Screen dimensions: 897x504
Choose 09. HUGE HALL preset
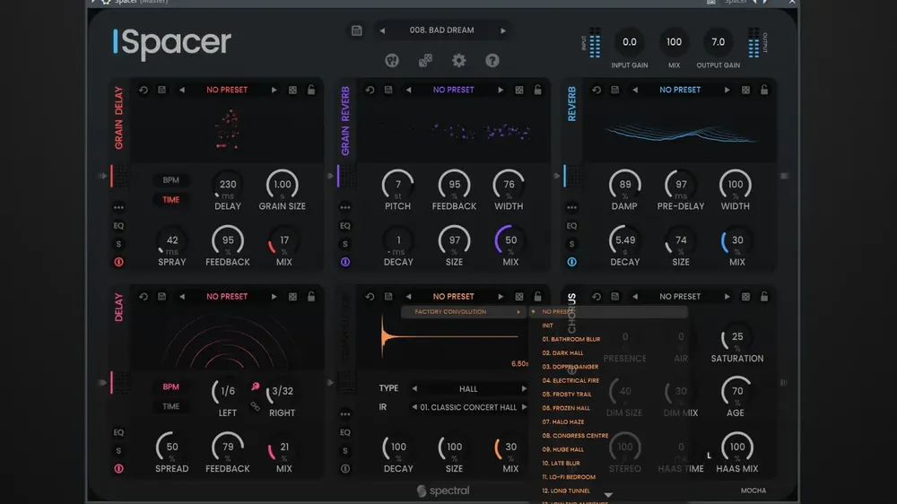563,449
